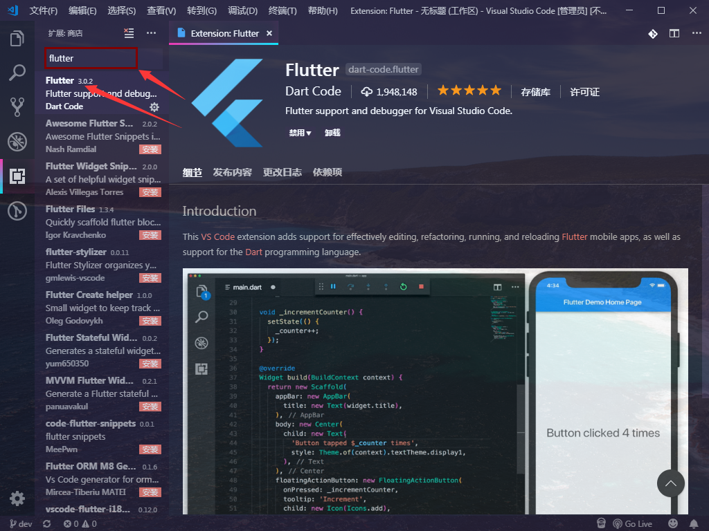
Task: Clear extension search results list icon
Action: click(129, 33)
